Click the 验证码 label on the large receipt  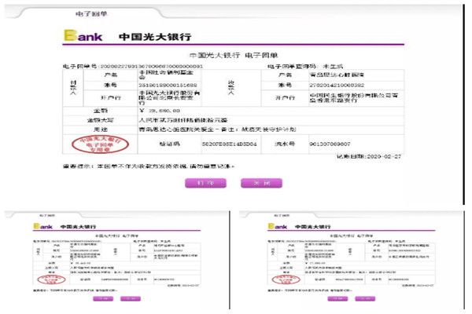pyautogui.click(x=169, y=144)
